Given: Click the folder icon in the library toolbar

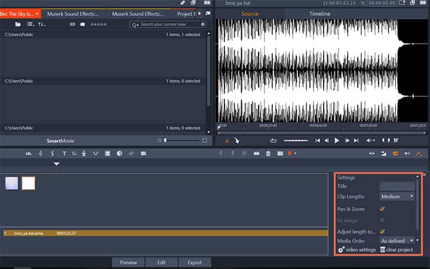Looking at the screenshot, I should (18, 25).
